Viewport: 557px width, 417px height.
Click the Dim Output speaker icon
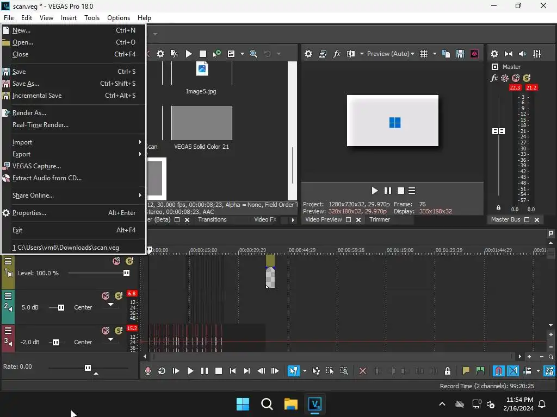coord(523,54)
